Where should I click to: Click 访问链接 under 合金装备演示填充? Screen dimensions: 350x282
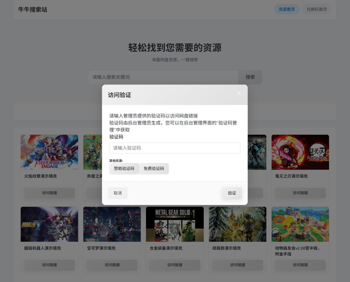coord(175,265)
